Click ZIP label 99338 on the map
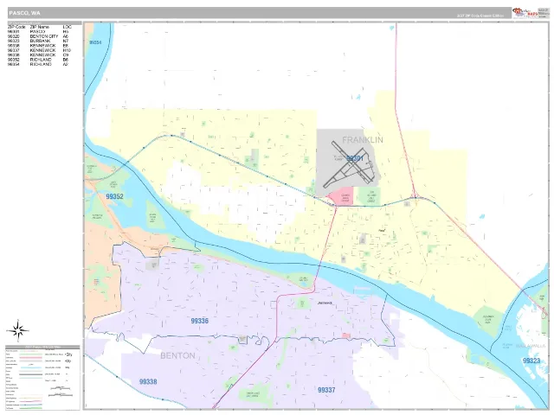554x415 pixels. click(x=148, y=381)
